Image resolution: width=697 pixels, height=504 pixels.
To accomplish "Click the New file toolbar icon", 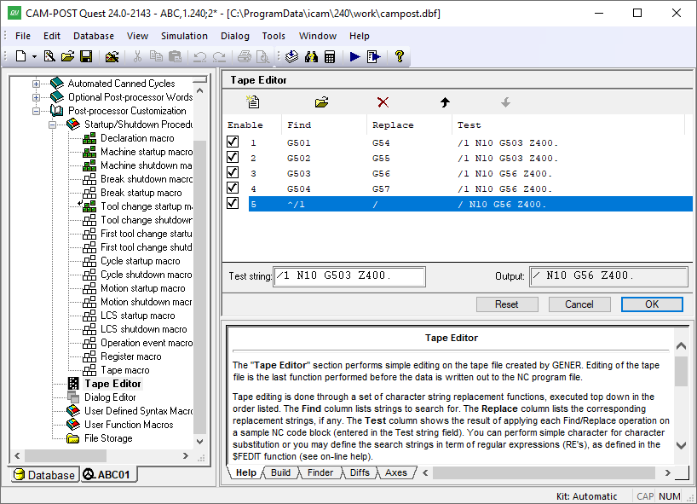I will click(20, 56).
